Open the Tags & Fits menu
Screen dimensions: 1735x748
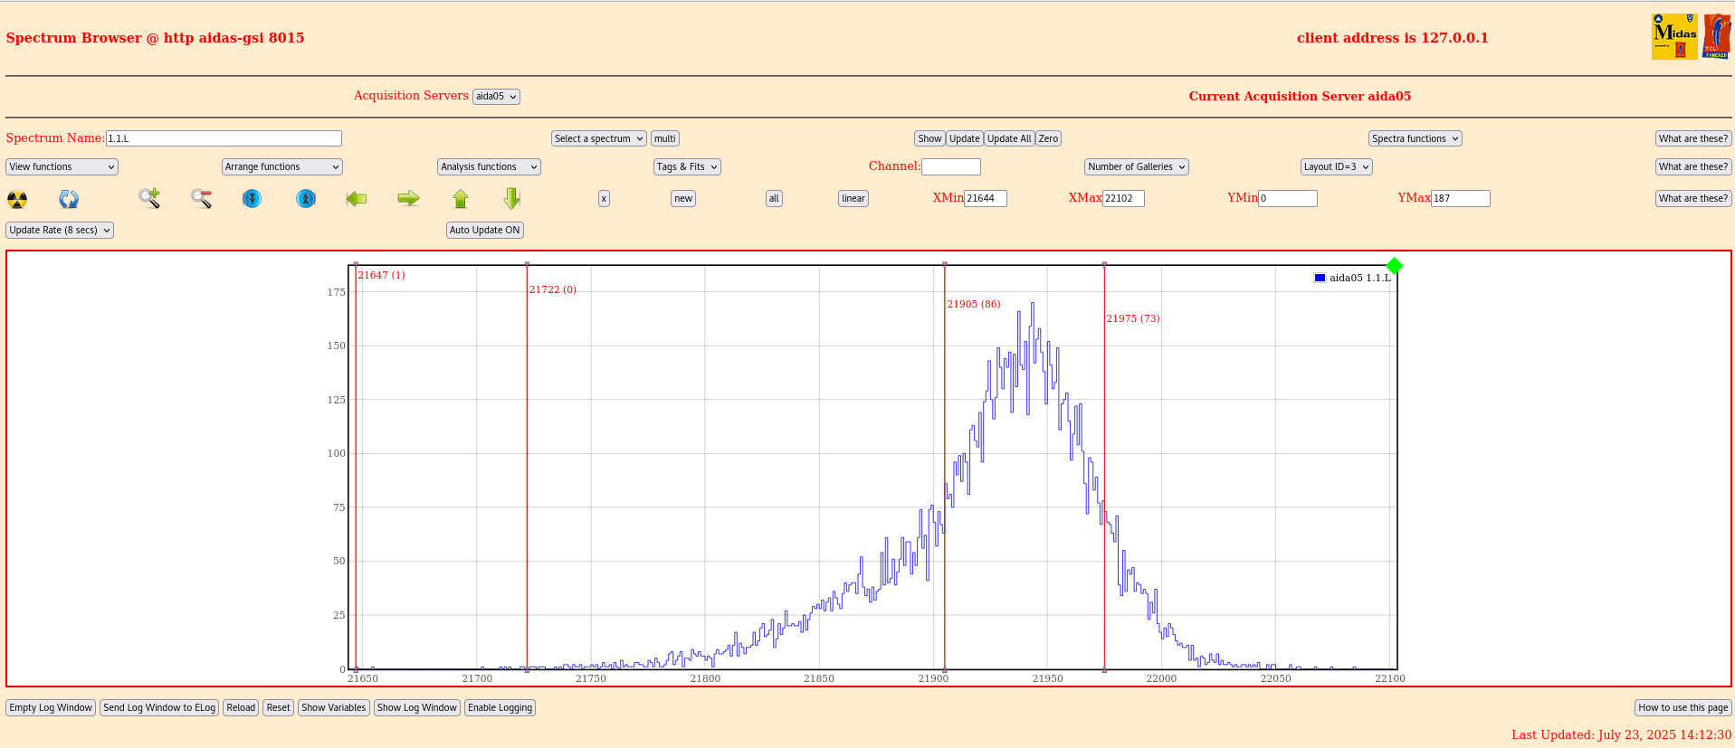tap(687, 166)
